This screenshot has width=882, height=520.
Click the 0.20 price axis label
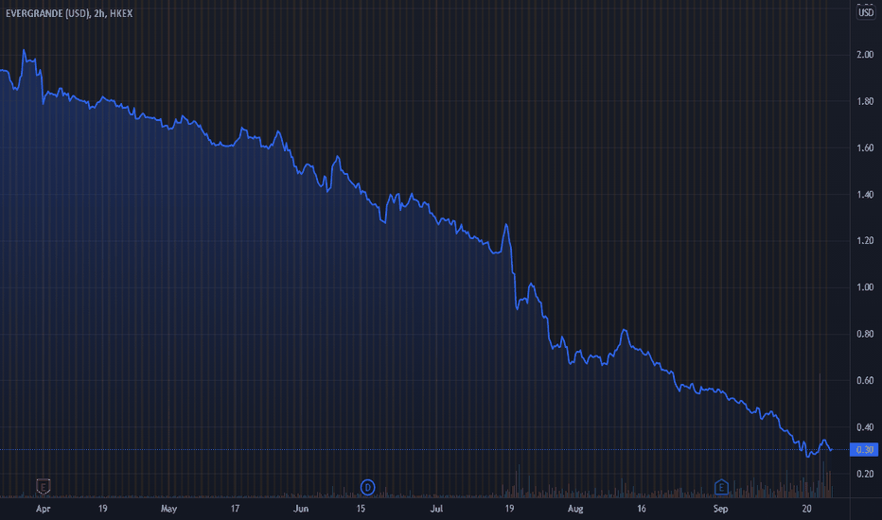pos(865,474)
